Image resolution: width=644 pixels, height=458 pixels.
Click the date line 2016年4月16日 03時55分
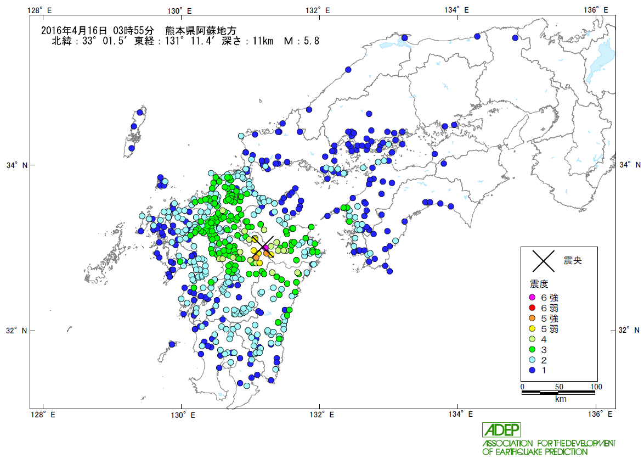(98, 30)
